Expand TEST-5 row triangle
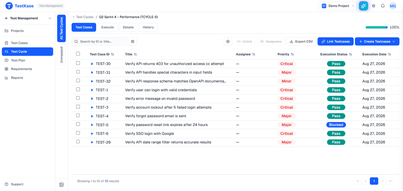 coord(92,125)
